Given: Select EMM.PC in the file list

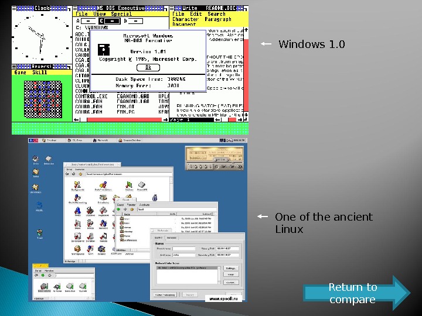Looking at the screenshot, I should [x=125, y=112].
